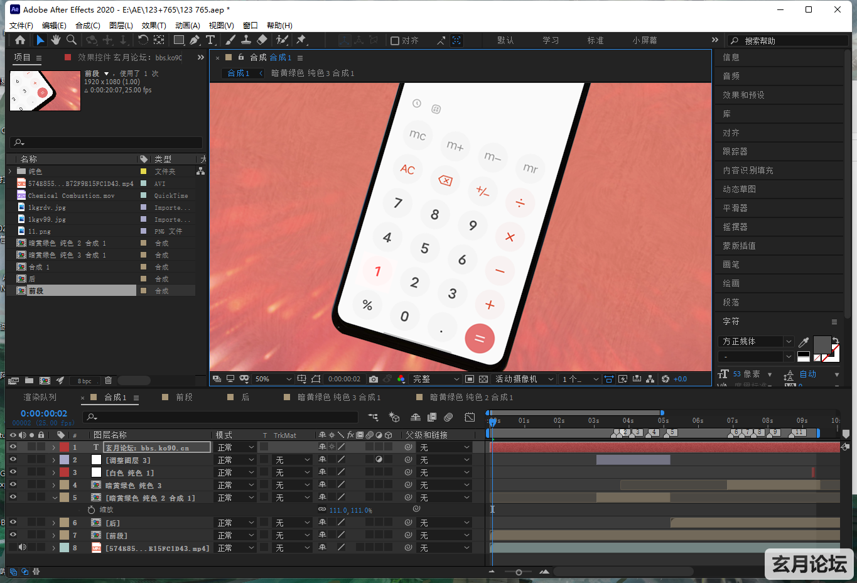
Task: Delete selected item with trash icon
Action: tap(108, 380)
